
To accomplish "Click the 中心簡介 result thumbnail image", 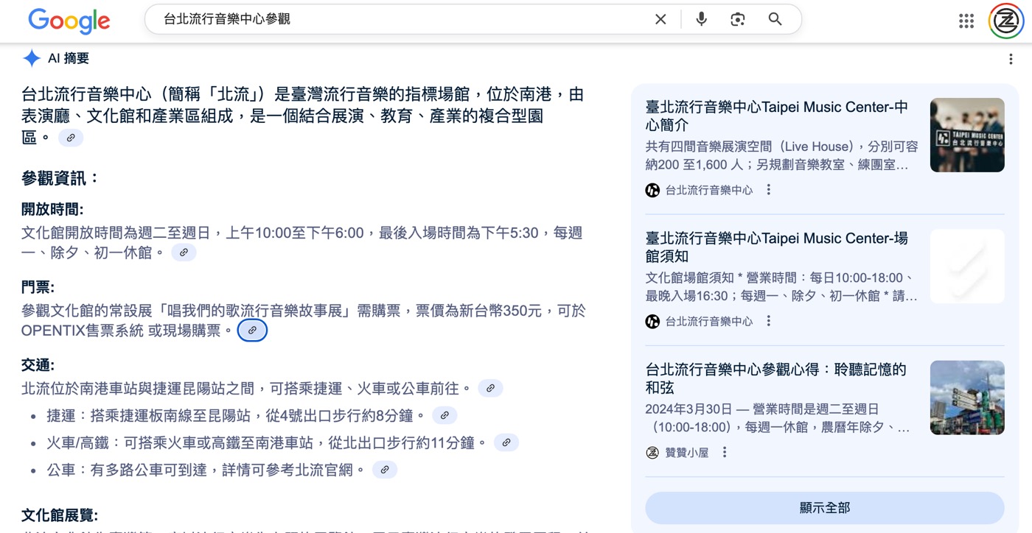I will pyautogui.click(x=967, y=135).
